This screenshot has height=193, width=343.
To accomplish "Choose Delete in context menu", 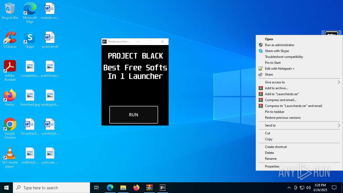I will [x=299, y=153].
